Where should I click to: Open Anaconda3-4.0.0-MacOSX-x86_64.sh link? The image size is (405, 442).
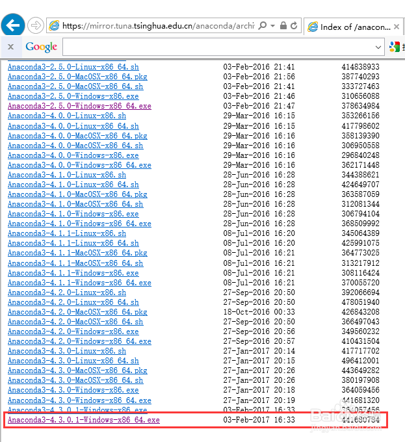[x=75, y=146]
